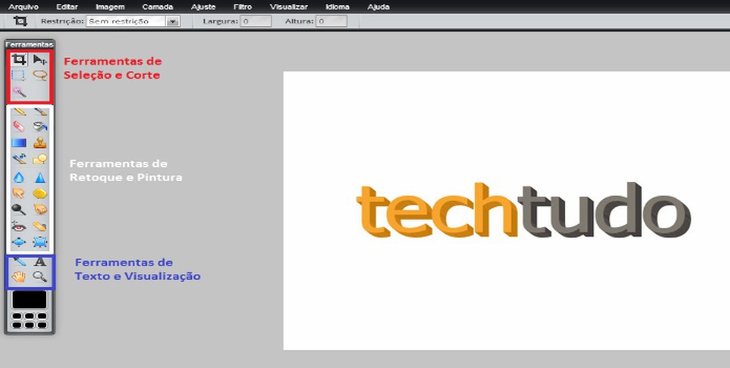Image resolution: width=730 pixels, height=368 pixels.
Task: Select the Pinch tool
Action: [x=40, y=242]
